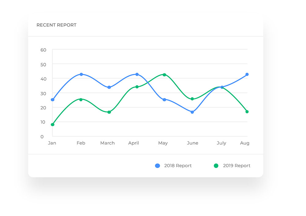Click the blue 2018 point at June
The height and width of the screenshot is (216, 306).
[192, 112]
